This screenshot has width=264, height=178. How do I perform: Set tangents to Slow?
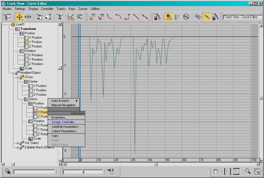[119, 17]
